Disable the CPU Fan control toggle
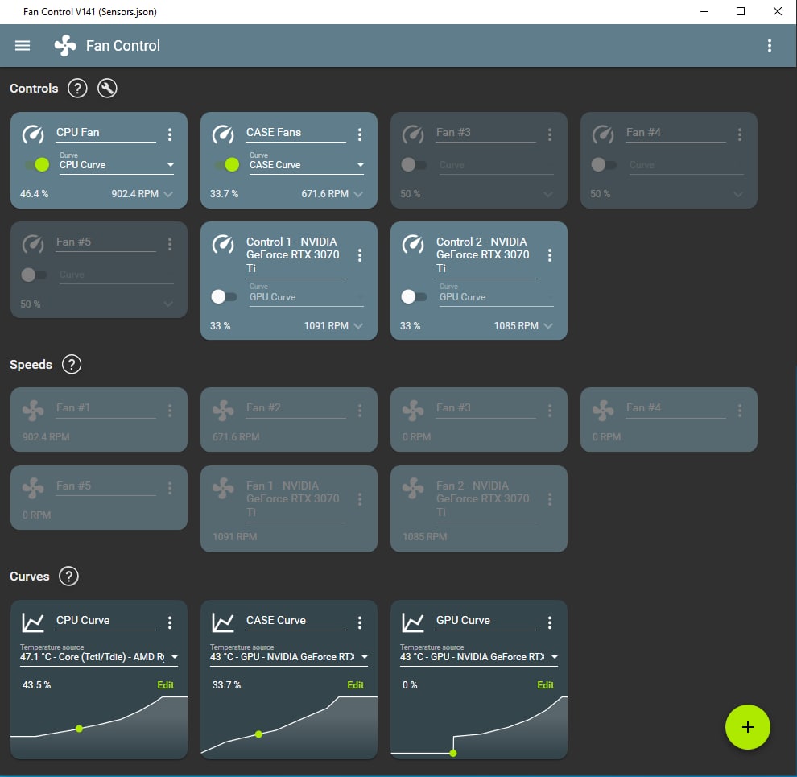Viewport: 797px width, 777px height. pyautogui.click(x=37, y=165)
